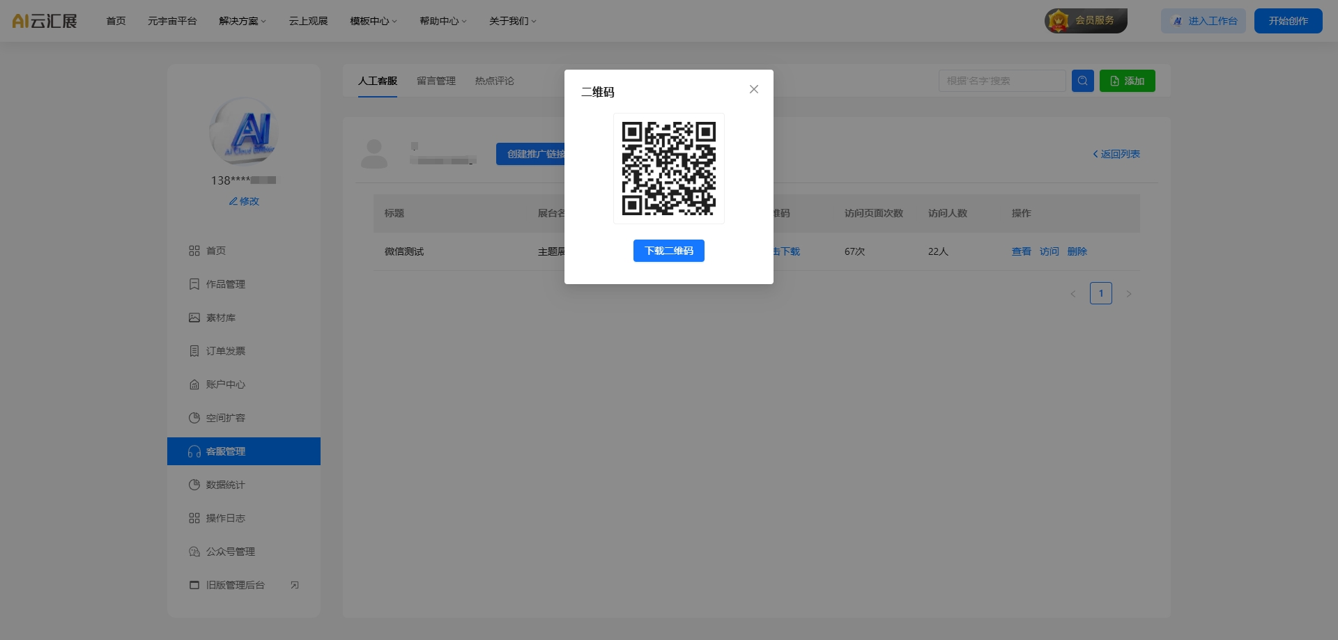This screenshot has height=640, width=1338.
Task: Select page 1 in the pagination
Action: click(1101, 293)
